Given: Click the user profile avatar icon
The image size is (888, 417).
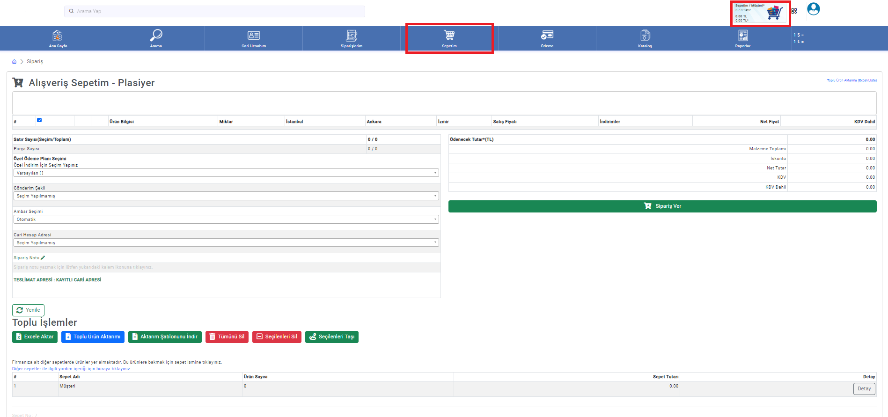Looking at the screenshot, I should (813, 9).
